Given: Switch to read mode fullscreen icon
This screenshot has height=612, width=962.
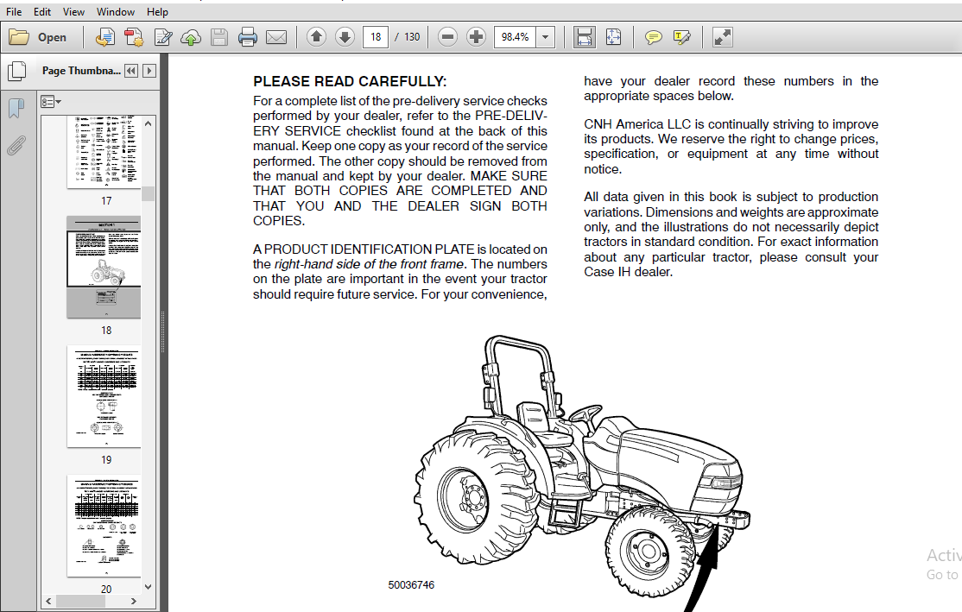Looking at the screenshot, I should (x=722, y=37).
